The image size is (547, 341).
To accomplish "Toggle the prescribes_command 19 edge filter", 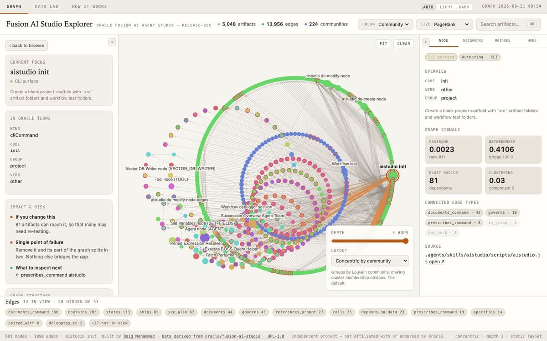I will coord(439,312).
